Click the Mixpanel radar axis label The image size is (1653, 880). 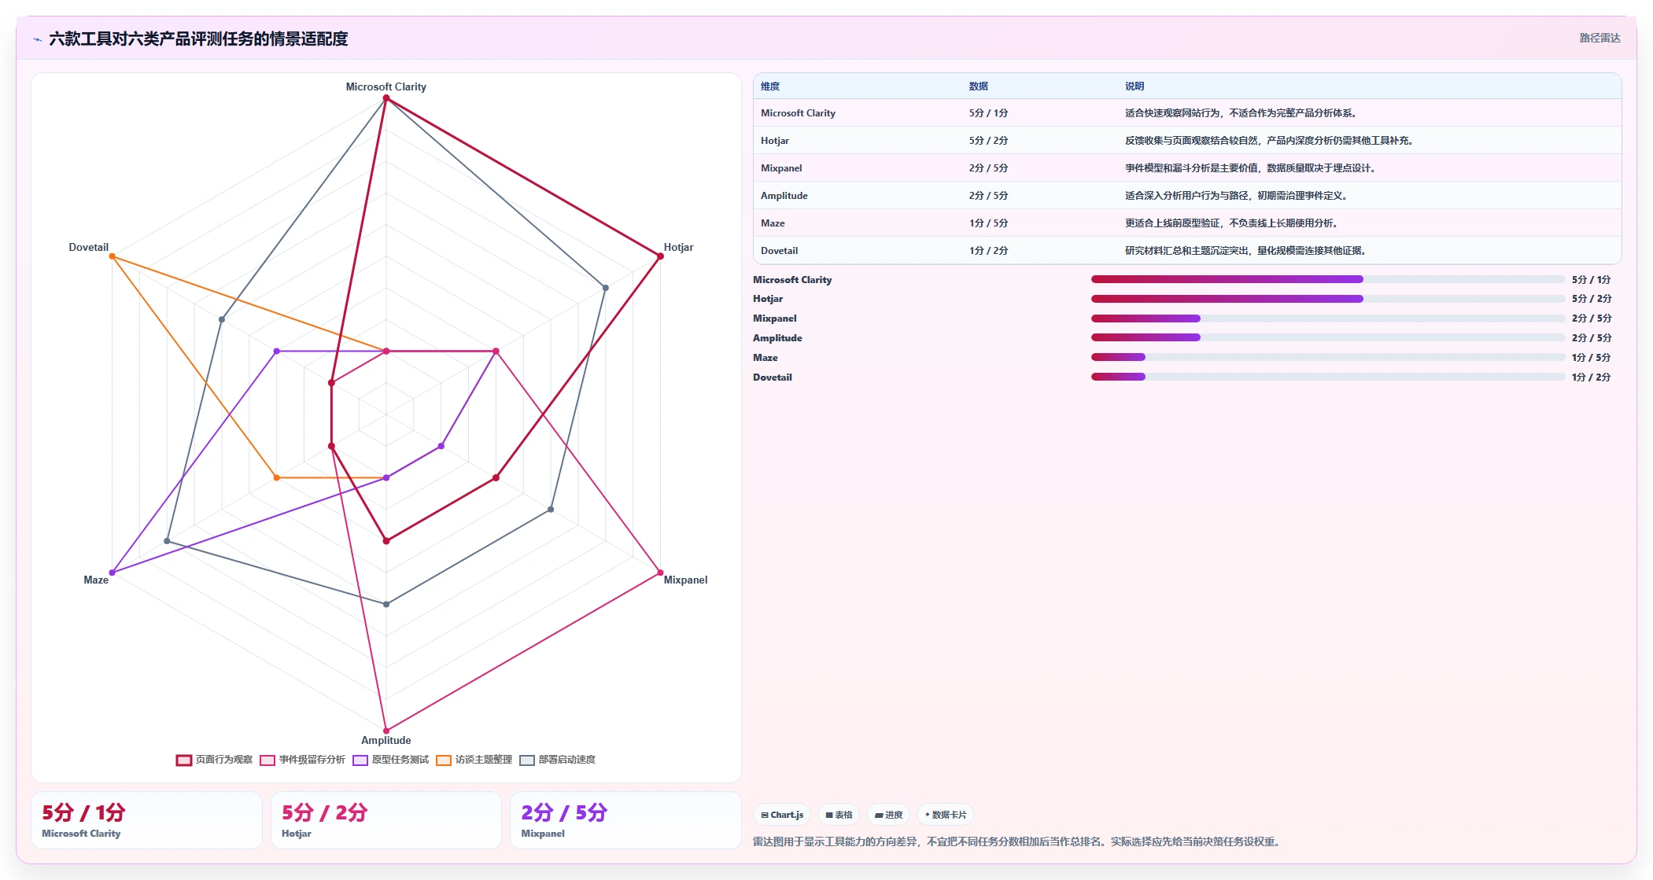click(685, 580)
